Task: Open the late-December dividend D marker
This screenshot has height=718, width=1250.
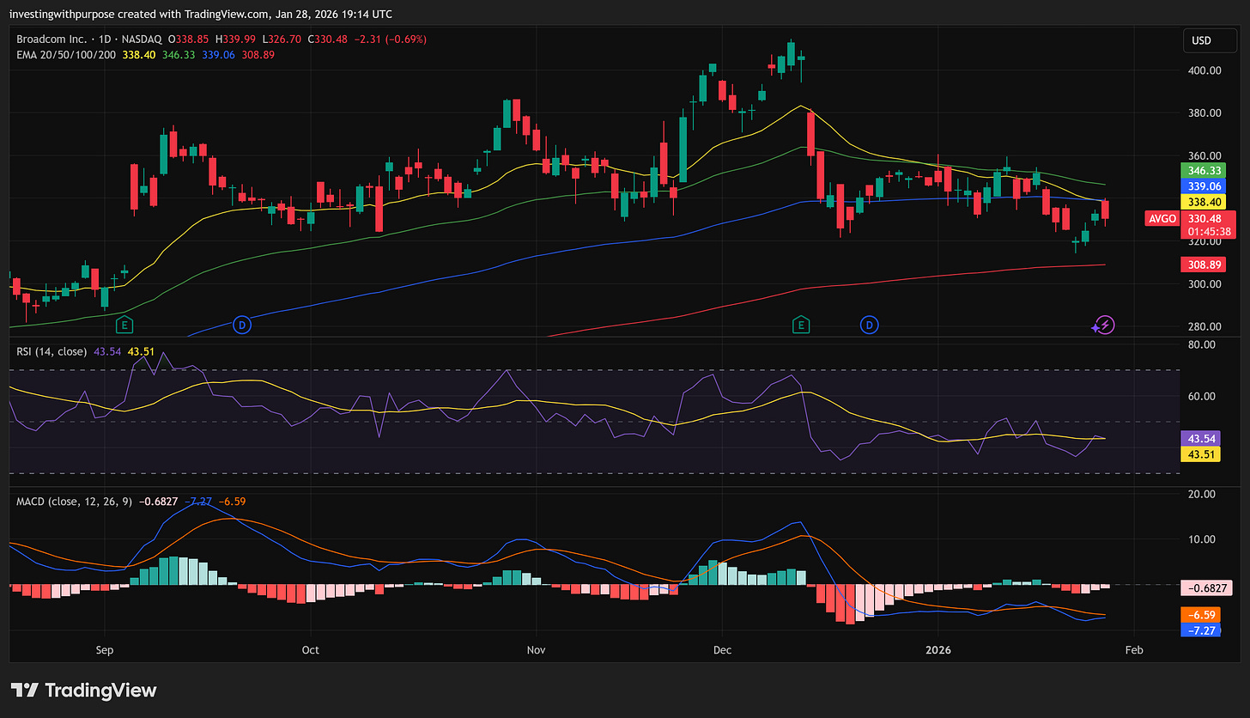Action: [x=870, y=325]
